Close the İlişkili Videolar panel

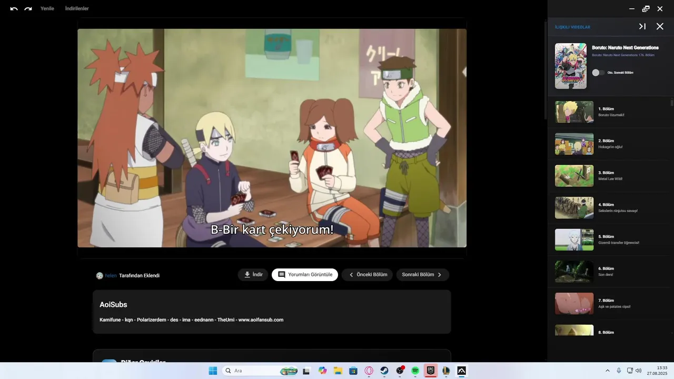click(x=660, y=26)
